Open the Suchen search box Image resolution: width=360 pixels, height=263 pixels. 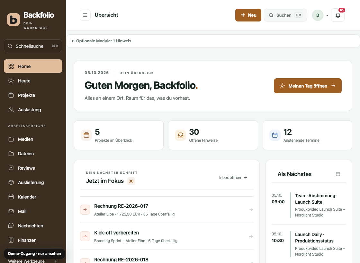click(x=285, y=15)
